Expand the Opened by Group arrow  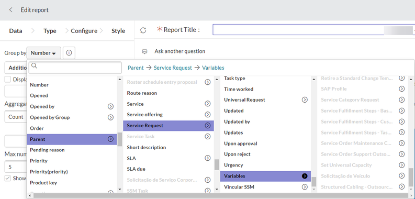[x=110, y=117]
